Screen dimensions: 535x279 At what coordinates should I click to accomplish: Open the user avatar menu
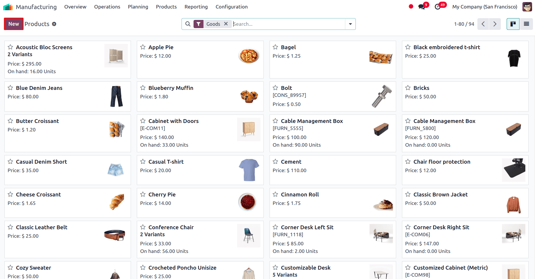pos(527,6)
